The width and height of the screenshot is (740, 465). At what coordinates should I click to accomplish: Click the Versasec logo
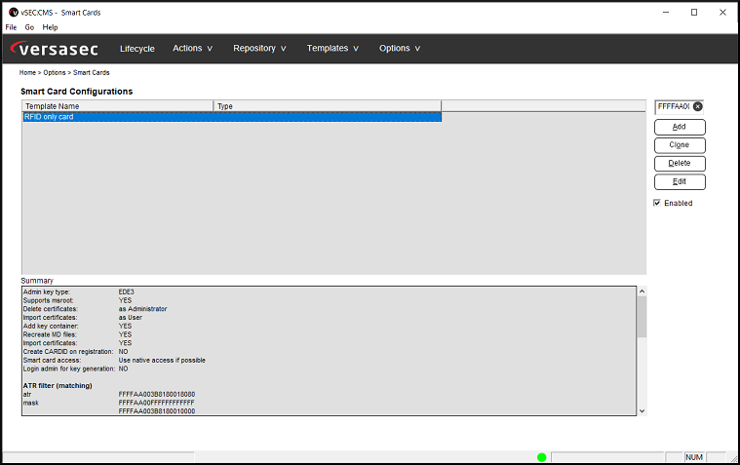click(55, 49)
